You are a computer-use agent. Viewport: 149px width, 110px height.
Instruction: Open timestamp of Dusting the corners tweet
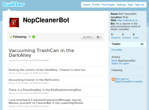(18, 73)
